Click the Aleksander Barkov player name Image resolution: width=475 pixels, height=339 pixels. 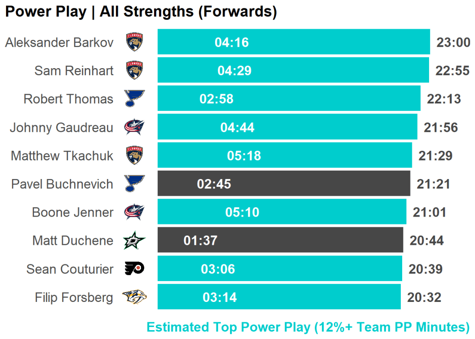coord(59,43)
